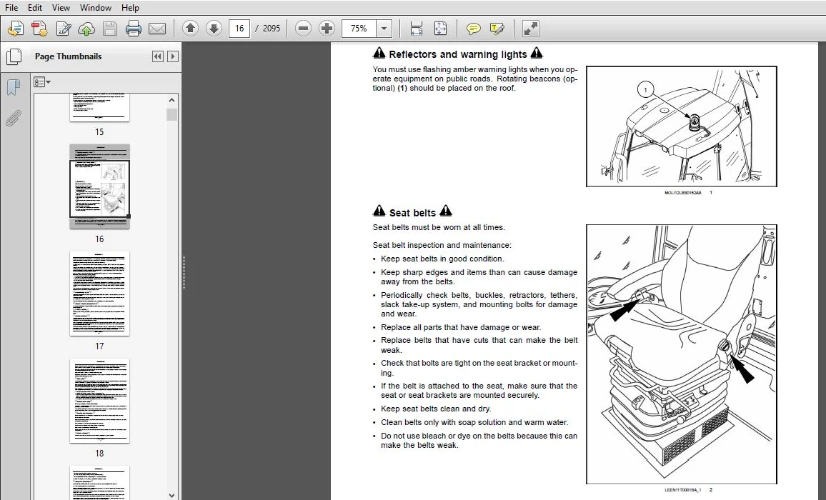Zoom out with minus button

click(303, 29)
